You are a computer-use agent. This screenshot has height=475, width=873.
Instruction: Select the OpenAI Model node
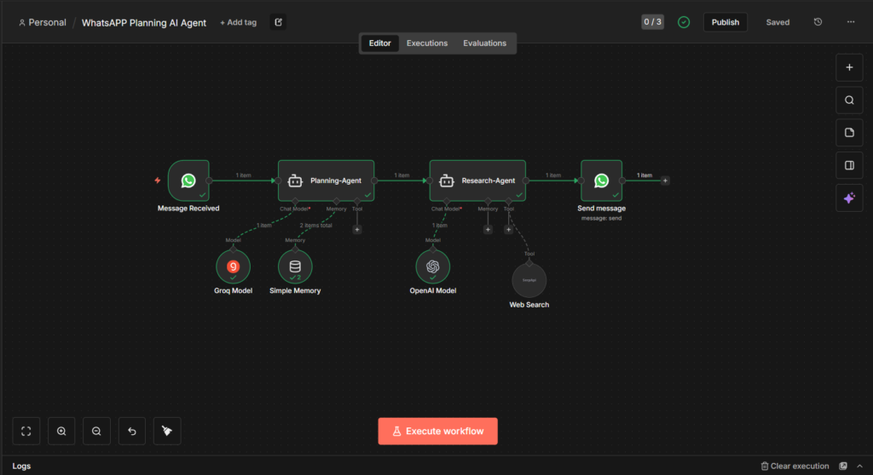coord(433,266)
